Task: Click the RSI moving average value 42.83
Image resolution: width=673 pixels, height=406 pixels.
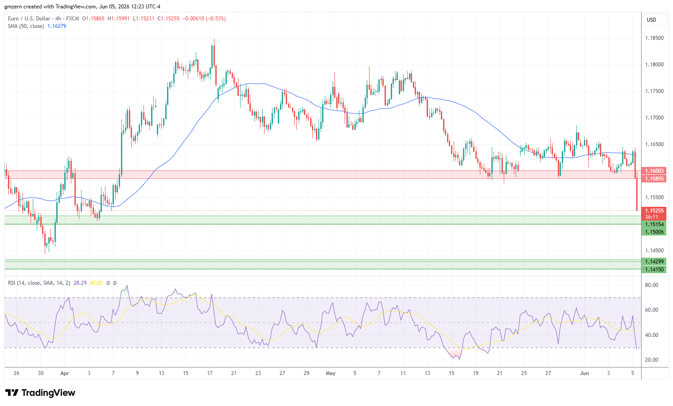Action: pos(96,282)
